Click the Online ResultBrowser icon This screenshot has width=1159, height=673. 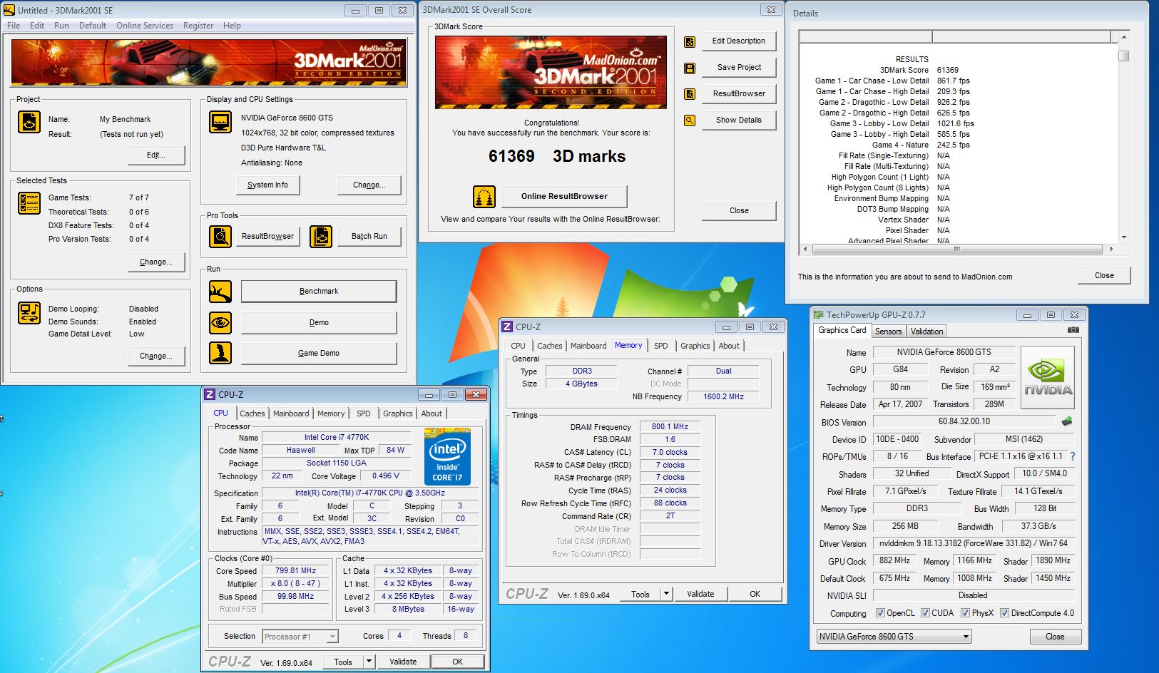484,196
